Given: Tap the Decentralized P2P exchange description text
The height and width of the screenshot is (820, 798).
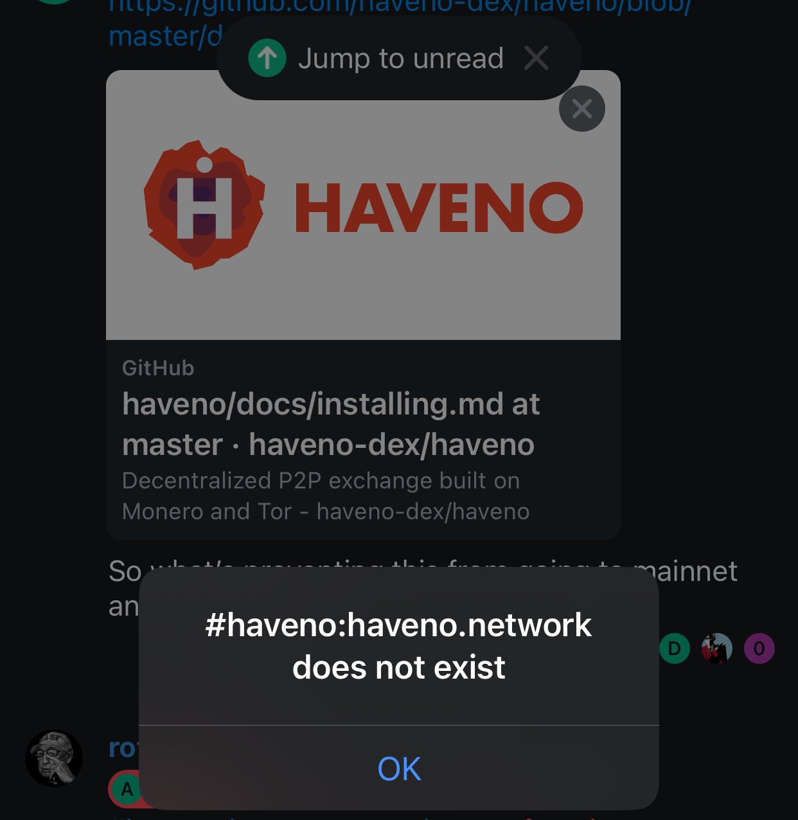Looking at the screenshot, I should (326, 496).
